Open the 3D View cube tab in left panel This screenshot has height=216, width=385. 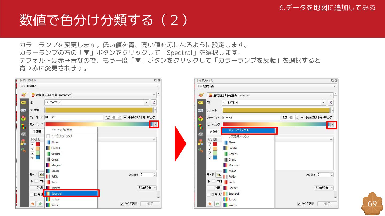pyautogui.click(x=24, y=118)
